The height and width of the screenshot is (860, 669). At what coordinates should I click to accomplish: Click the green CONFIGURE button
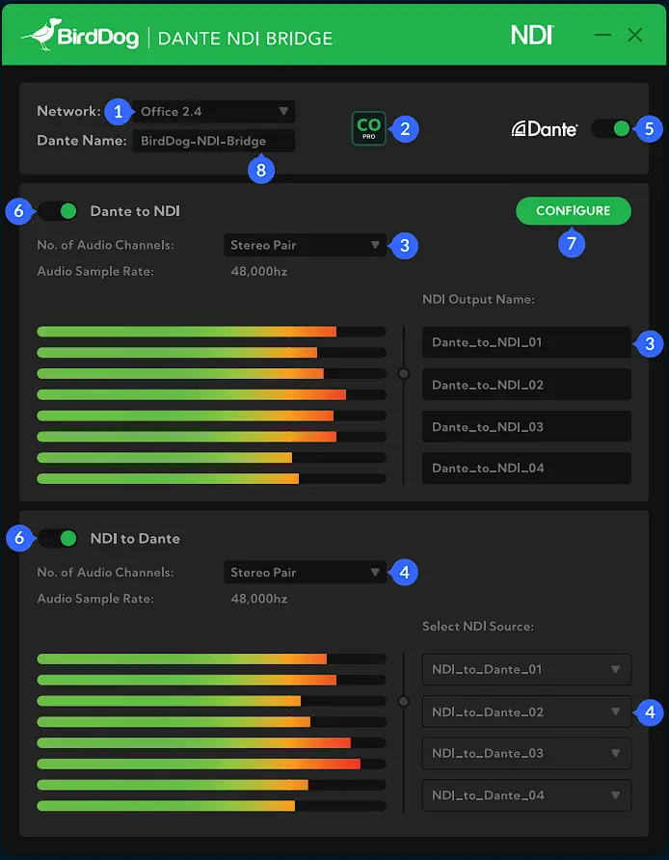[x=574, y=211]
